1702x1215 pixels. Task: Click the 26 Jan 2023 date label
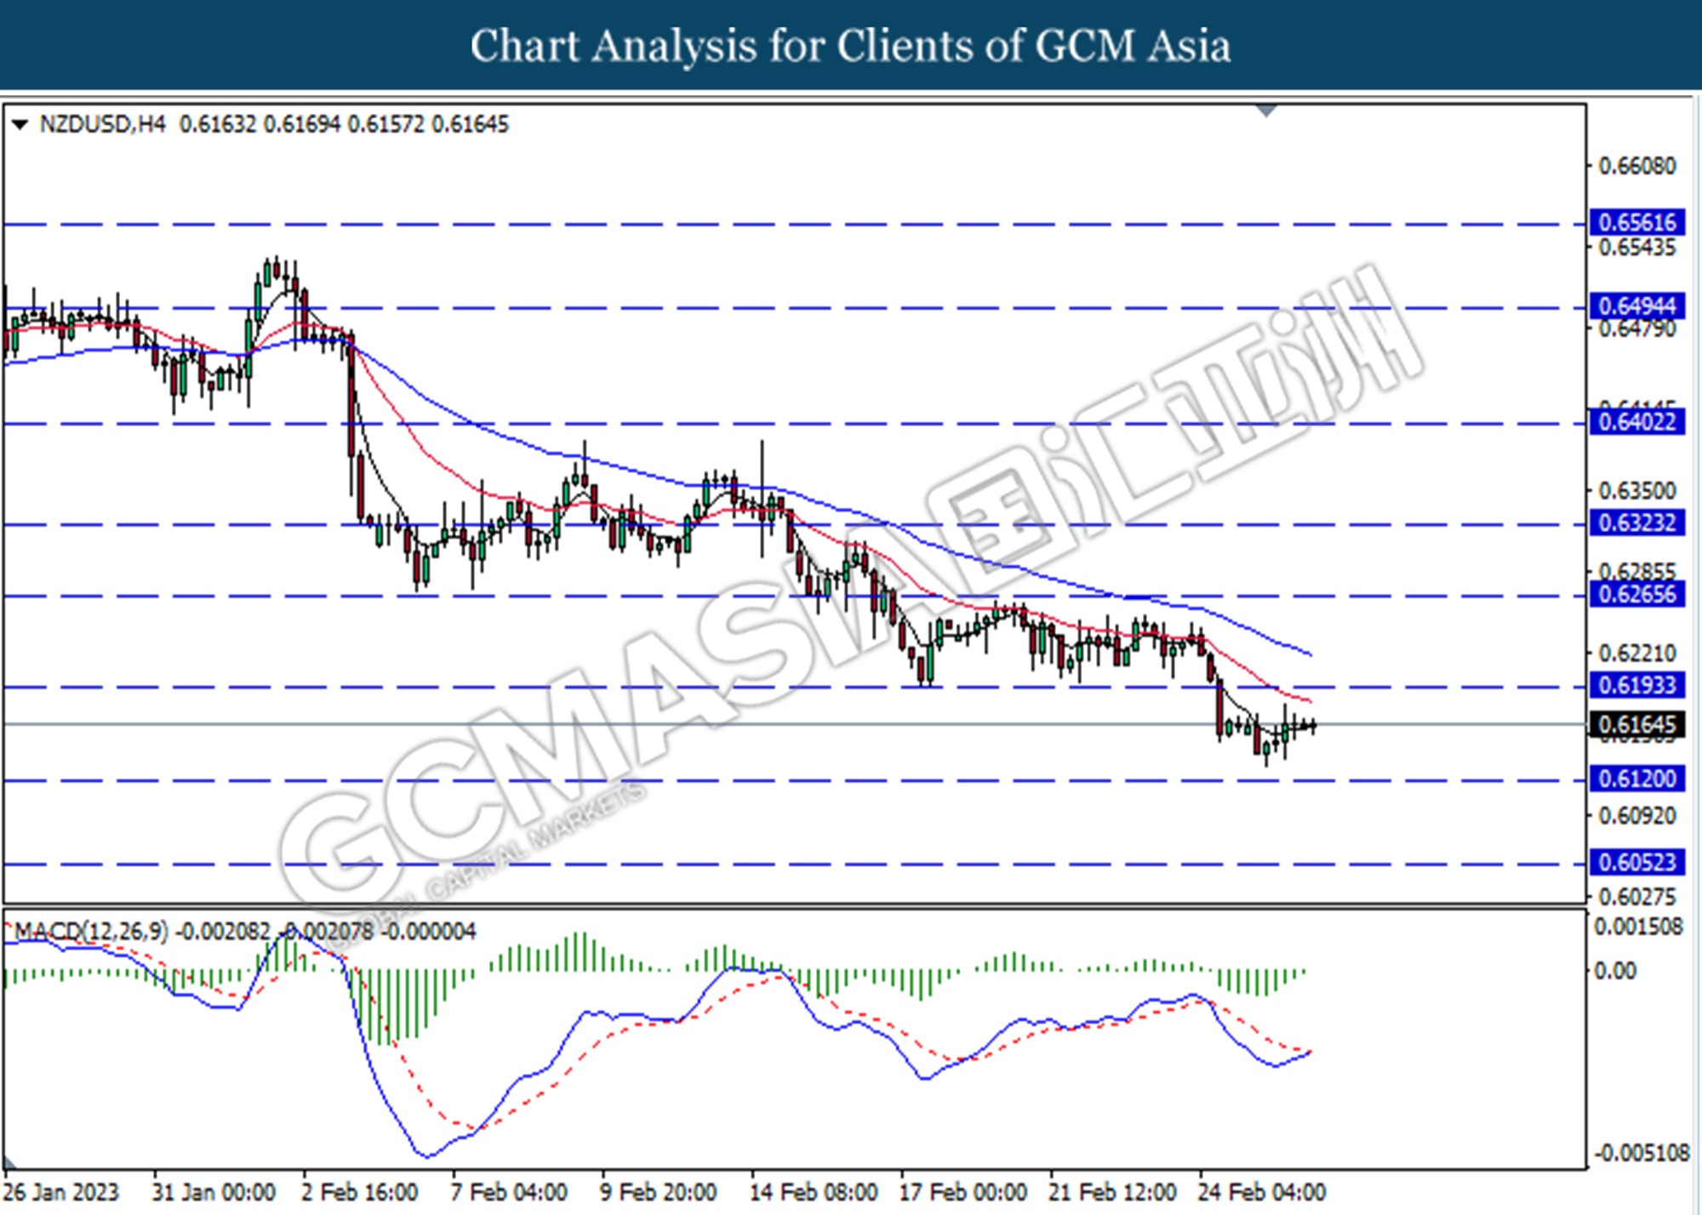click(61, 1192)
